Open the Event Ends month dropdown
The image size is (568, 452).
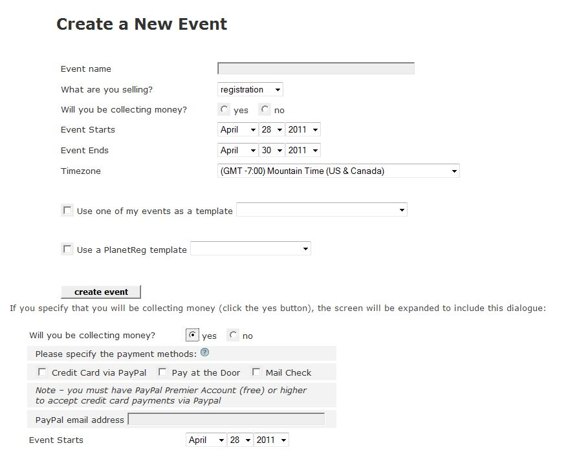coord(237,150)
